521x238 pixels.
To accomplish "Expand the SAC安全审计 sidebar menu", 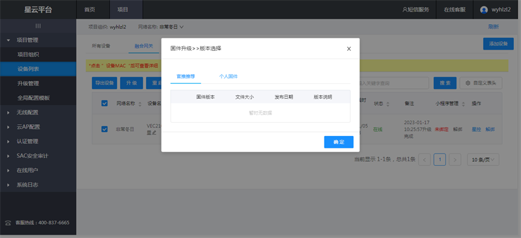I will coord(38,155).
